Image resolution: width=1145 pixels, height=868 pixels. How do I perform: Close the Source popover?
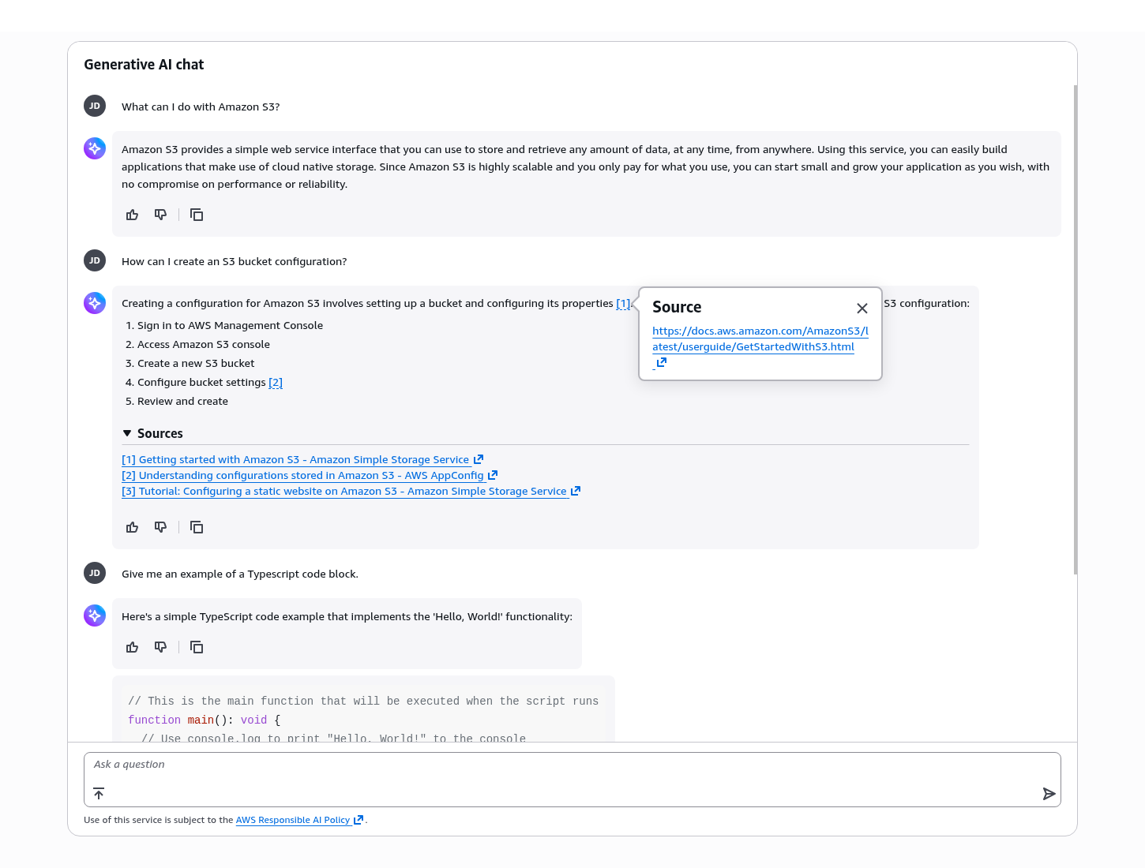click(x=862, y=309)
